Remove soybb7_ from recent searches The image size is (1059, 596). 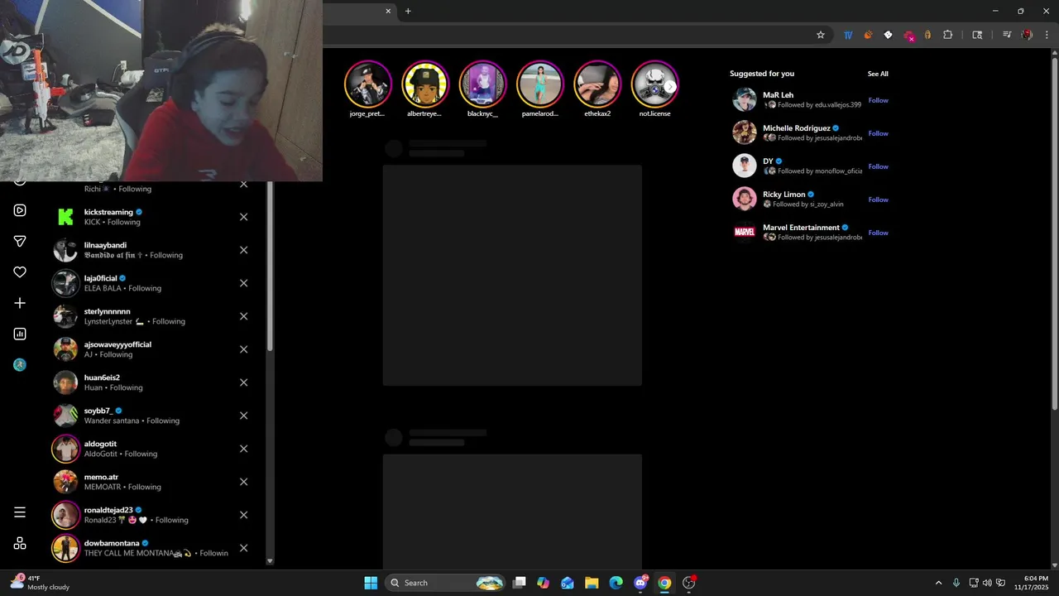pos(243,416)
